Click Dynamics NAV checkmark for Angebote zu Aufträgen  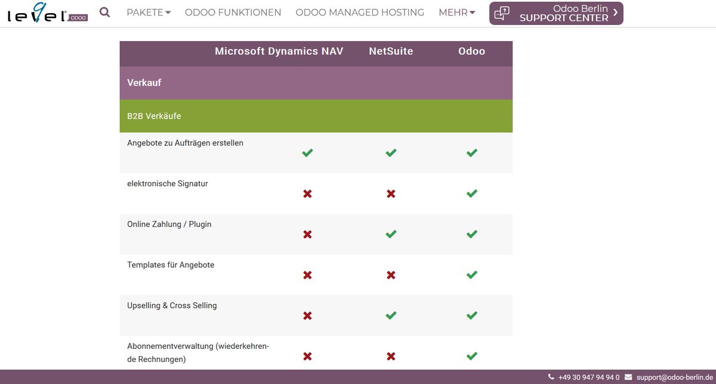click(307, 153)
